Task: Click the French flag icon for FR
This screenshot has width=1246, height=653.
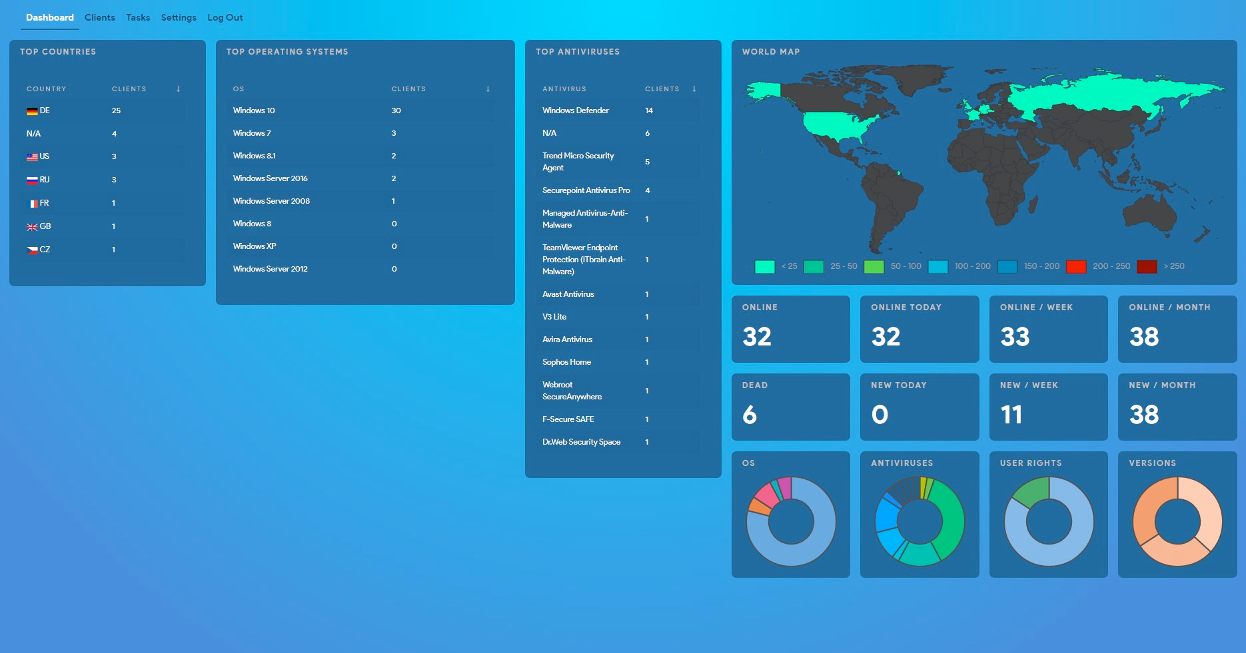Action: pos(32,204)
